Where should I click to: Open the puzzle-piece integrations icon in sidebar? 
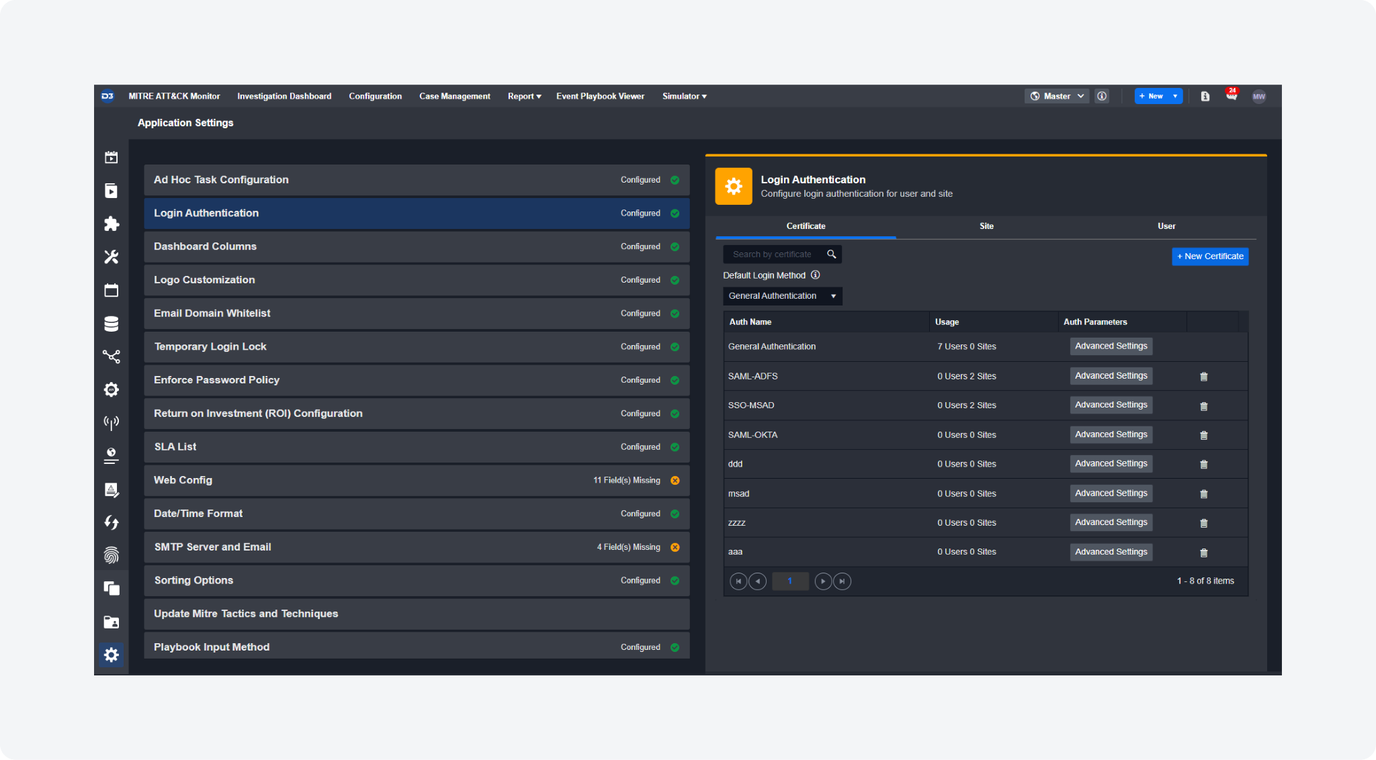click(112, 224)
